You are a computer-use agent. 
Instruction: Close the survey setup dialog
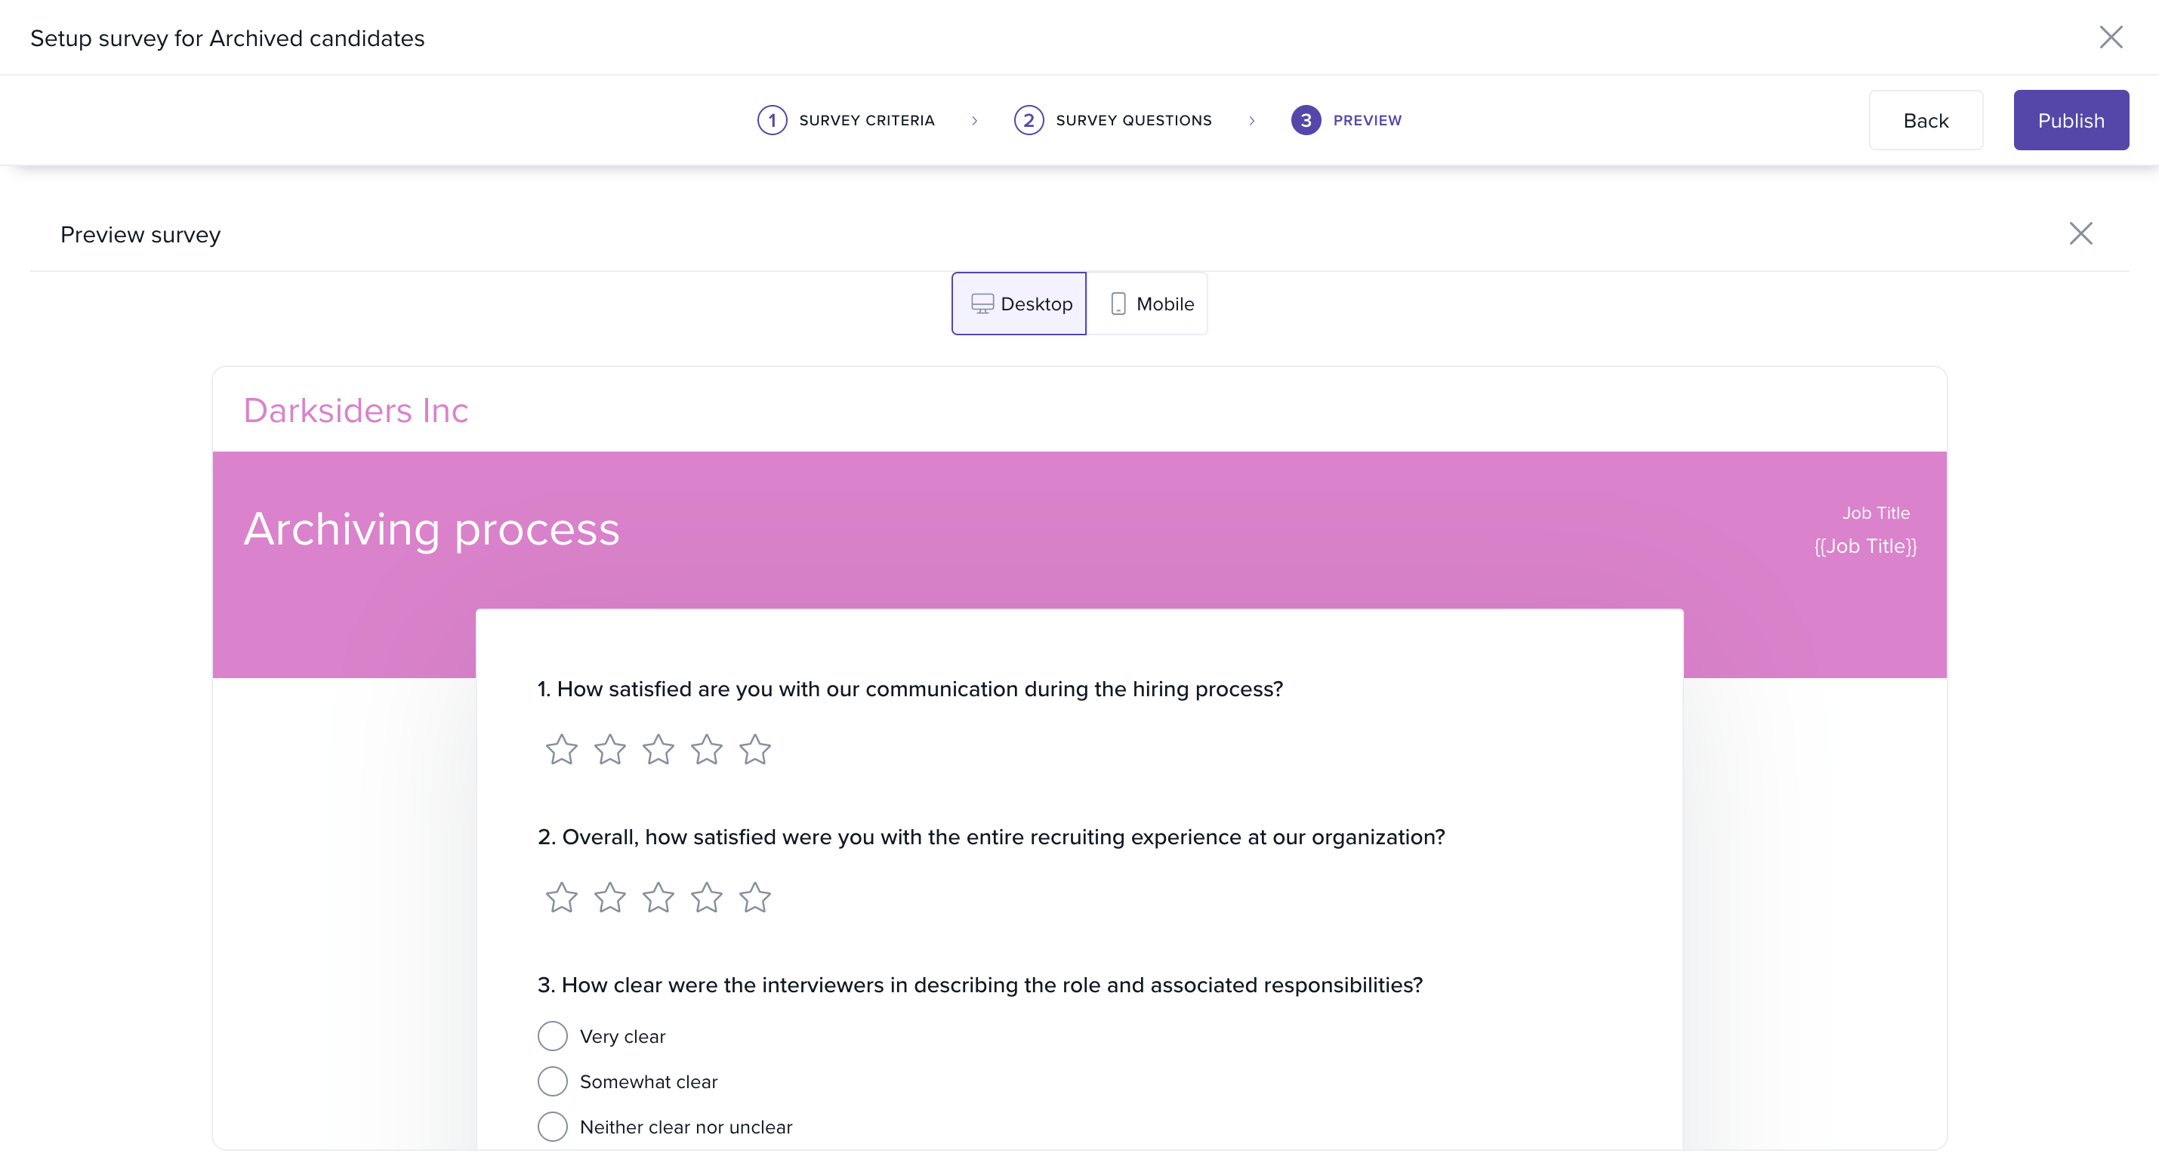pos(2111,38)
